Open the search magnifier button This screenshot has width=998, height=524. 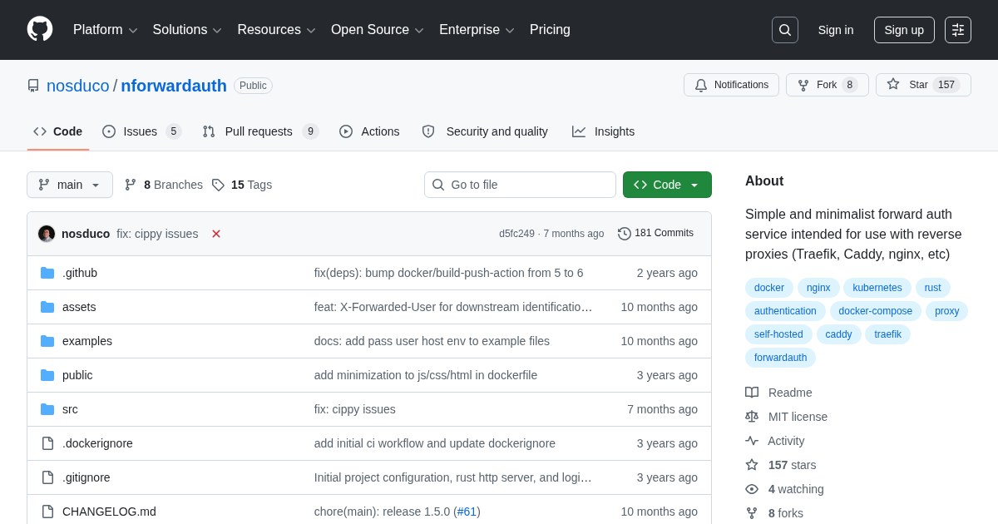(x=784, y=30)
